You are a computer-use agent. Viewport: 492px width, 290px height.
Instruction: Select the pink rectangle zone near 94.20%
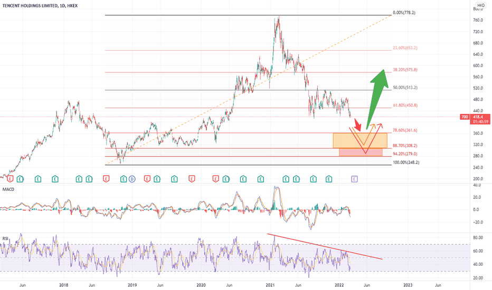pos(361,152)
